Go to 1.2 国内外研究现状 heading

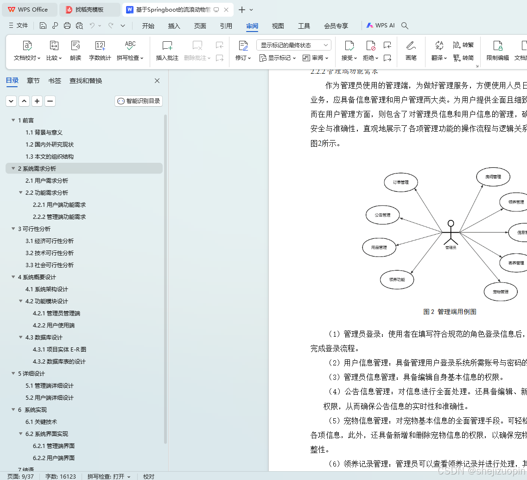point(50,145)
